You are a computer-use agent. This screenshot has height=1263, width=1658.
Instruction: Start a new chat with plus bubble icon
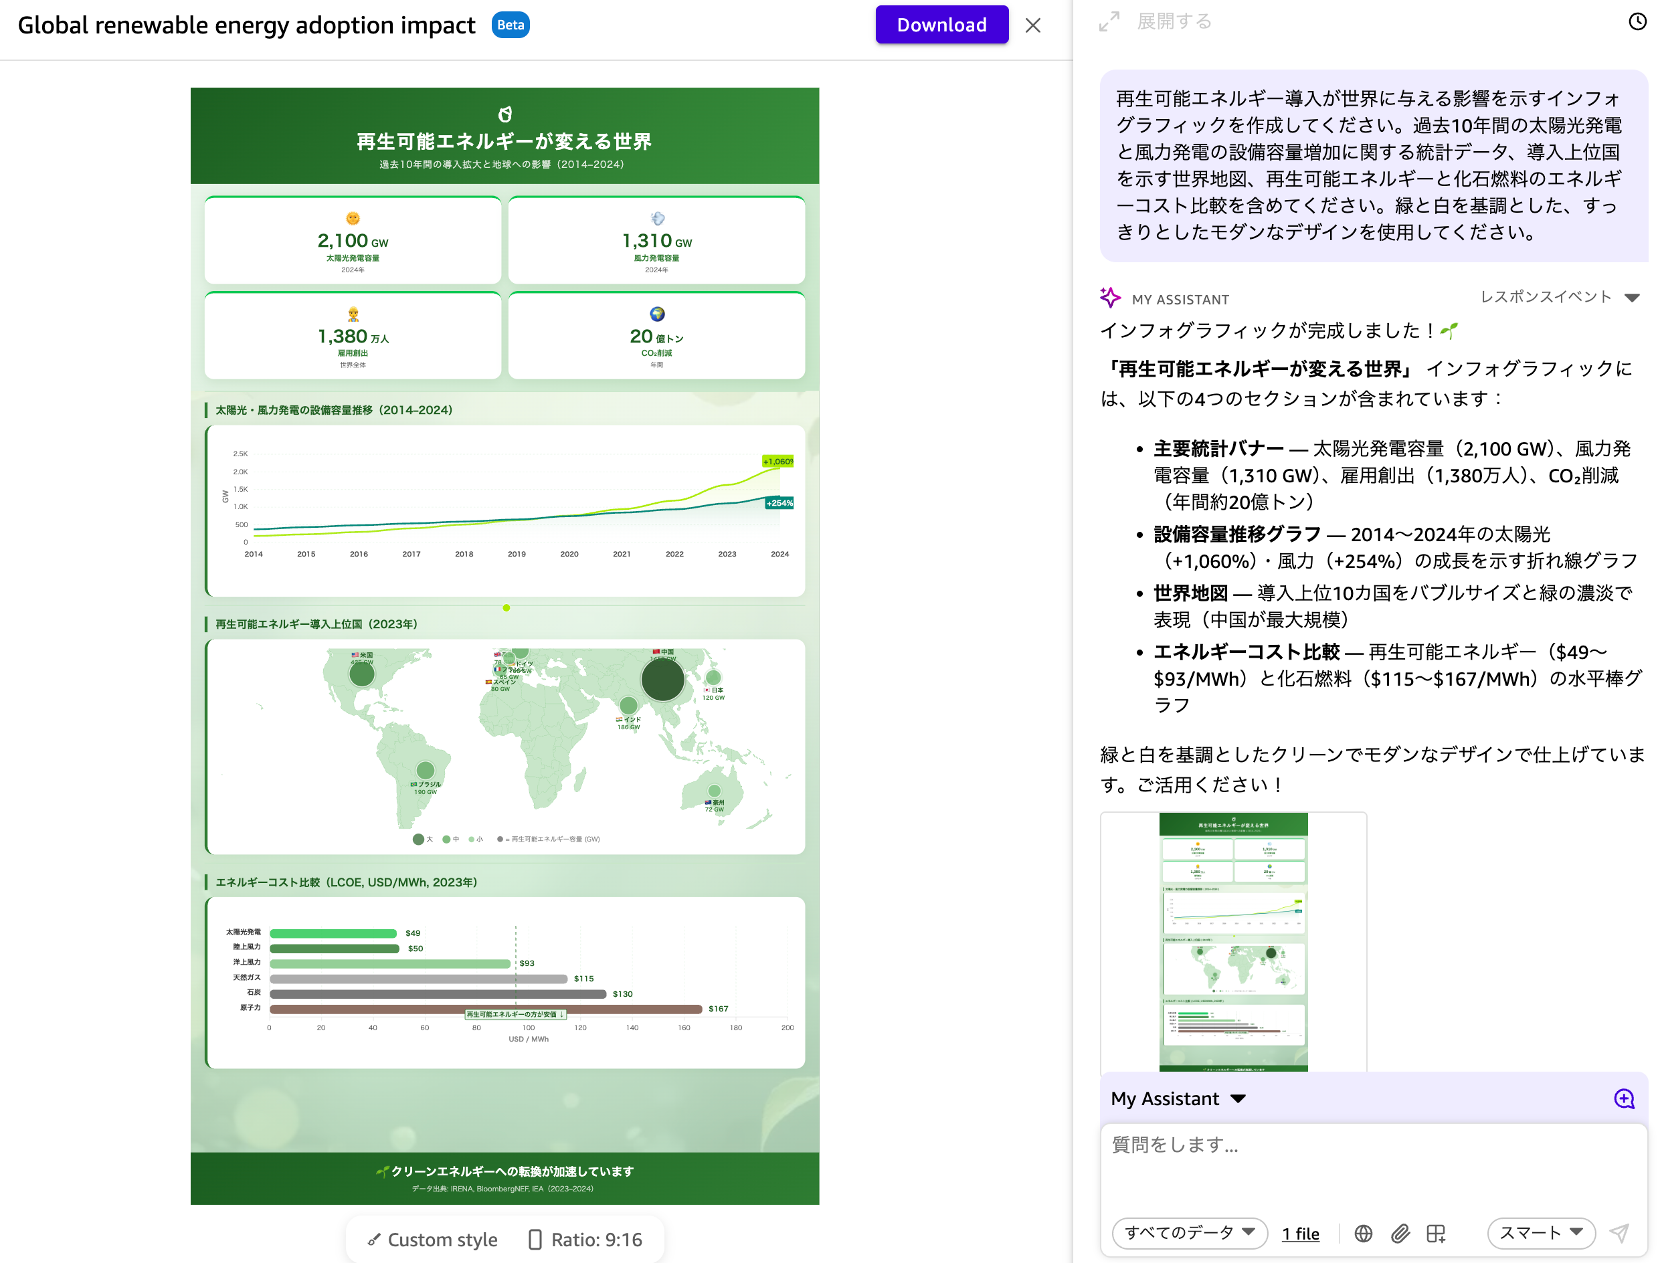point(1623,1098)
